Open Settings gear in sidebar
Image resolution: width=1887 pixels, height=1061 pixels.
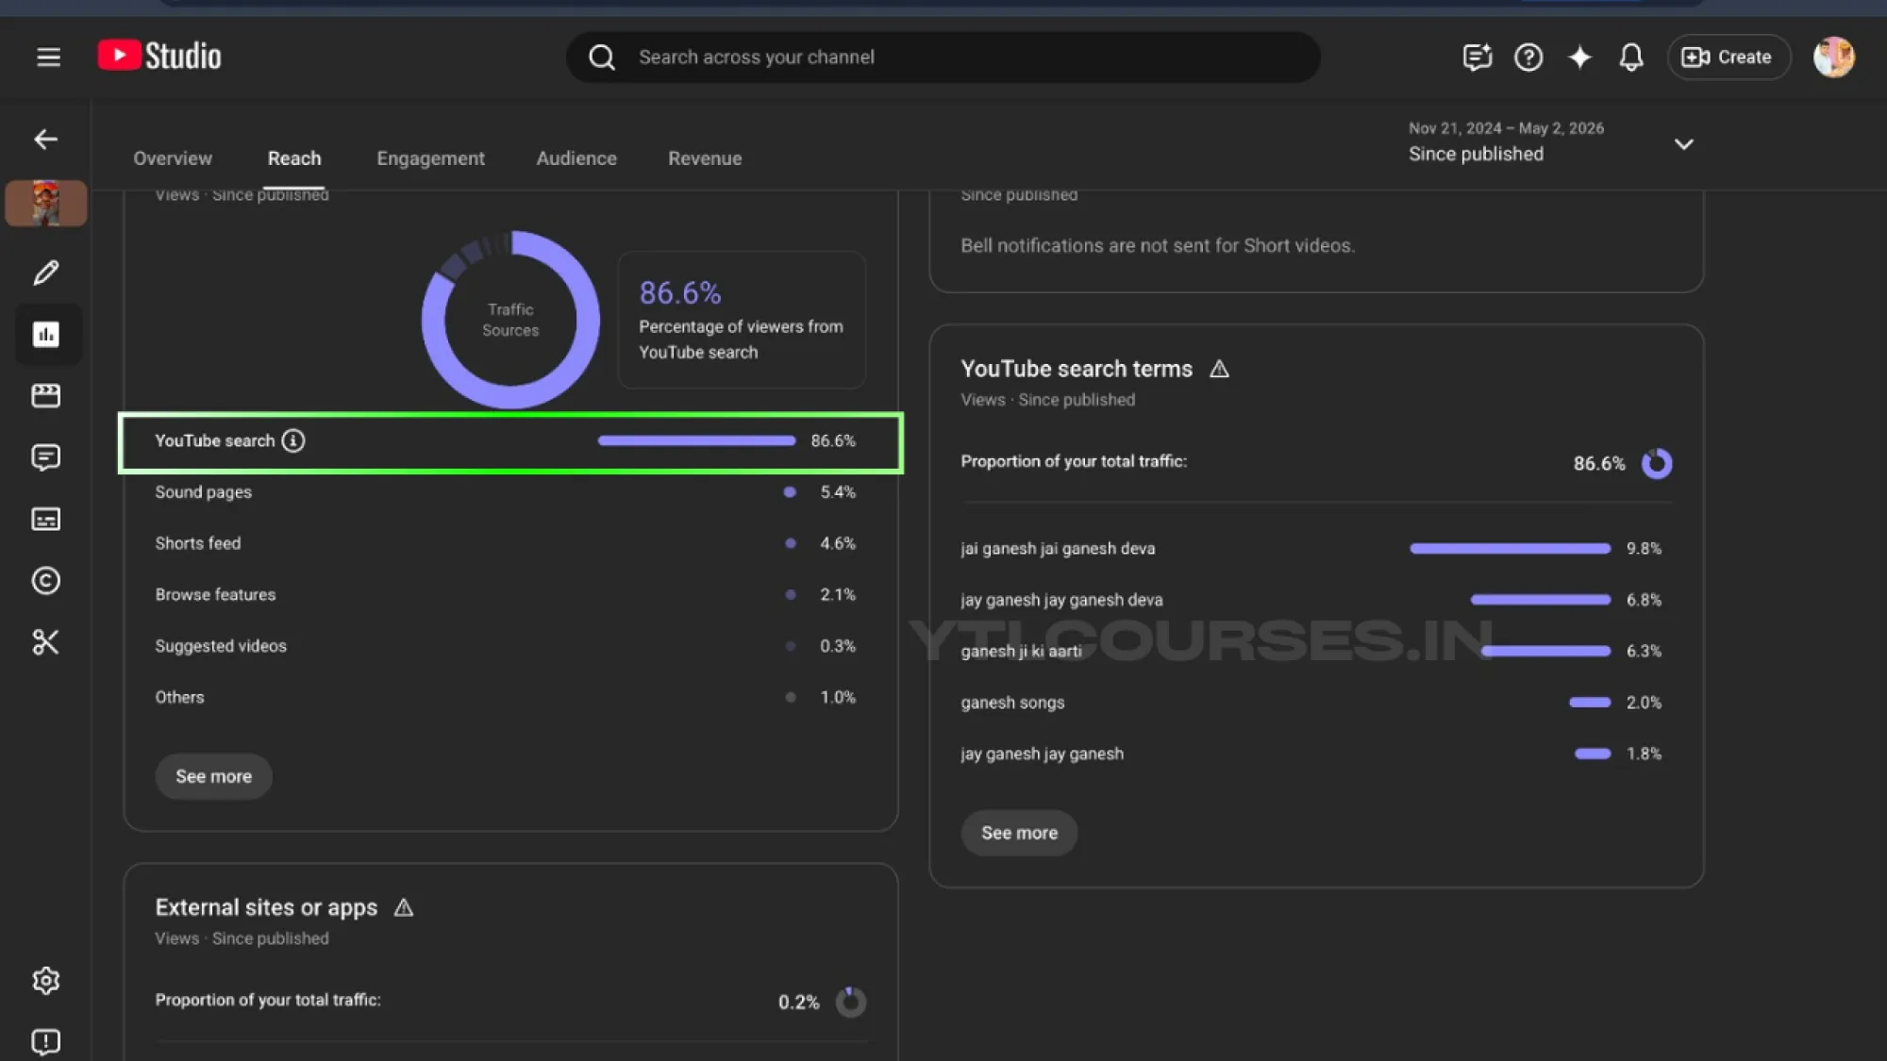click(45, 981)
